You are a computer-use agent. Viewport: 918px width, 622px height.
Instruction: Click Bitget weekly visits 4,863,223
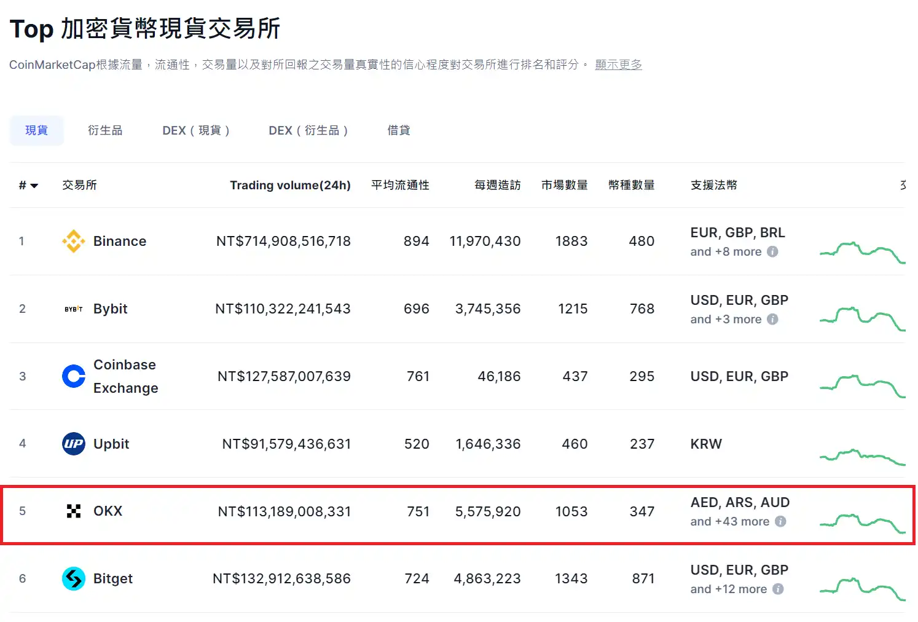pyautogui.click(x=487, y=578)
